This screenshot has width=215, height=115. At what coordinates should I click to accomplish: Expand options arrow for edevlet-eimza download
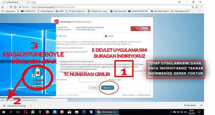31,105
